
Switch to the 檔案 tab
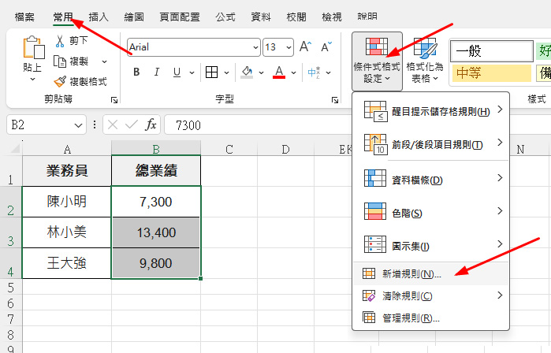pyautogui.click(x=24, y=17)
